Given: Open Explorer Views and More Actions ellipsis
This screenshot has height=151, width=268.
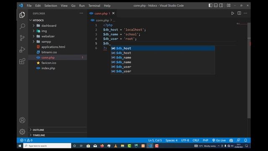Looking at the screenshot, I should click(x=81, y=13).
